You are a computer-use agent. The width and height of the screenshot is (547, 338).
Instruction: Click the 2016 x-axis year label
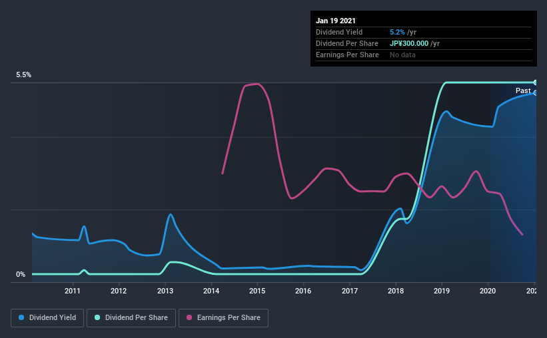coord(303,291)
